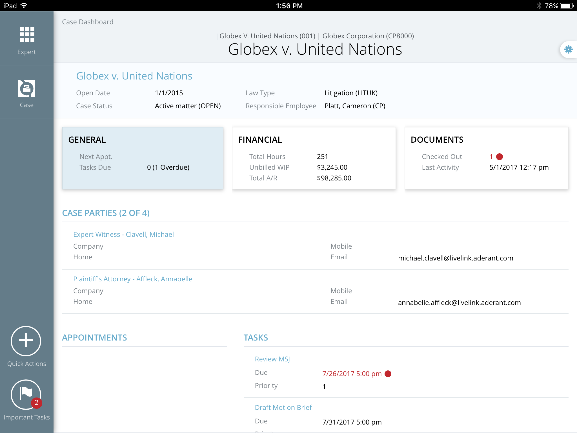Select the Case icon in sidebar
Screen dimensions: 577x433
tap(27, 89)
